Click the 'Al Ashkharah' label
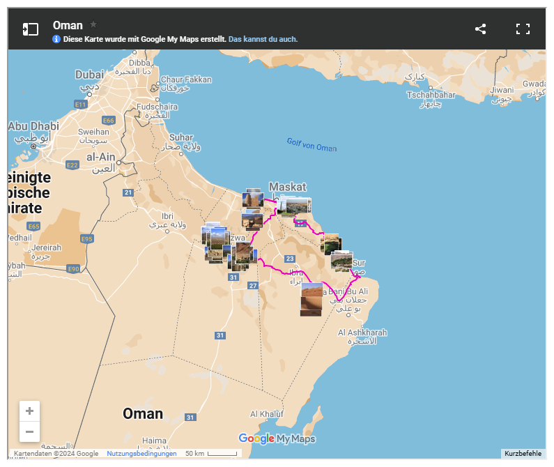 (x=362, y=332)
